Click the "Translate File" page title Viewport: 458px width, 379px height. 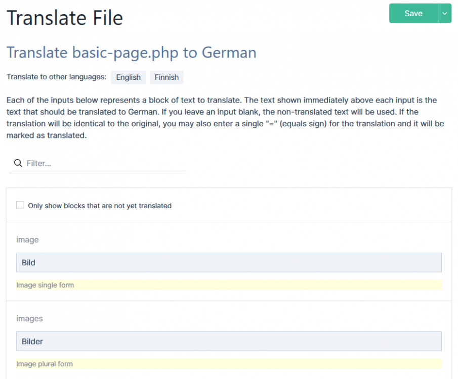click(64, 18)
